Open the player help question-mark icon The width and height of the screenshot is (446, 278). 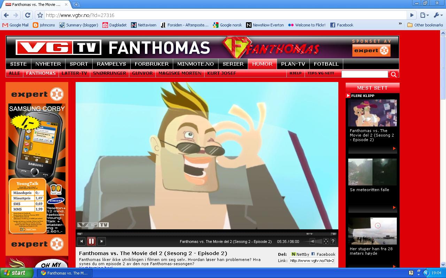click(x=333, y=242)
